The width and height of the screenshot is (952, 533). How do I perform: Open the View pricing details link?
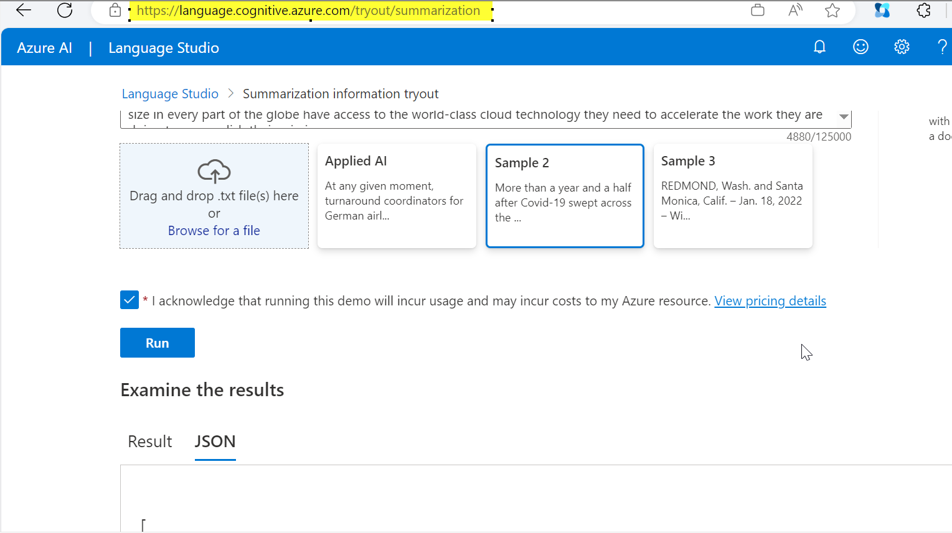(x=770, y=301)
